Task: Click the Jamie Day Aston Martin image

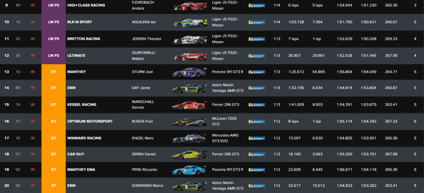Action: (190, 88)
